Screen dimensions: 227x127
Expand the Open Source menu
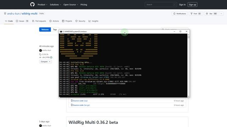pyautogui.click(x=71, y=5)
